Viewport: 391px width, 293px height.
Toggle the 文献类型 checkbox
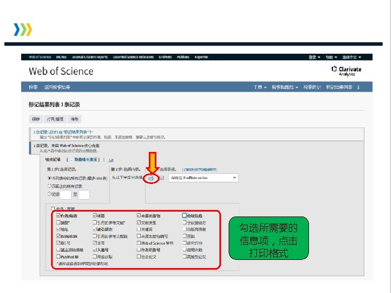click(x=138, y=222)
